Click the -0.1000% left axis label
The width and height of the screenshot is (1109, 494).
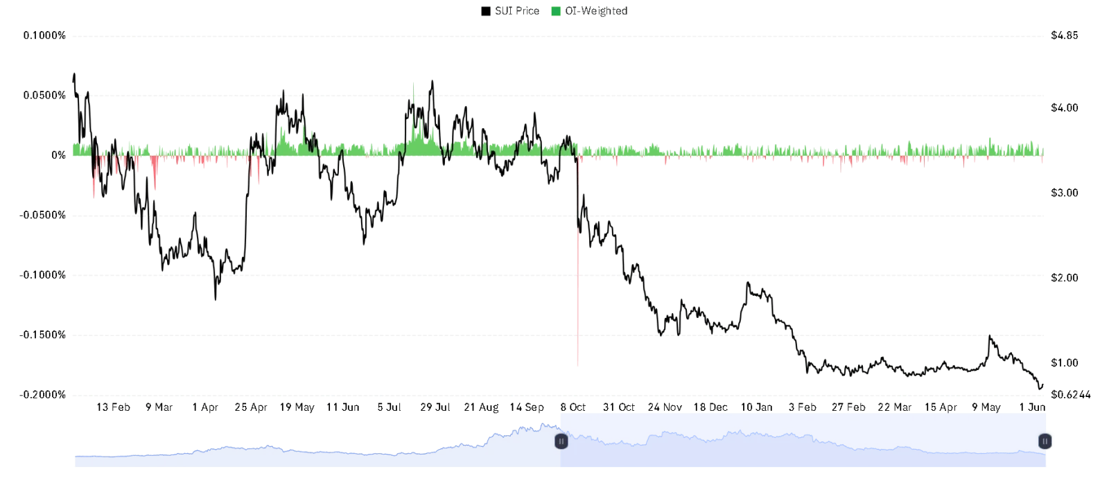43,275
